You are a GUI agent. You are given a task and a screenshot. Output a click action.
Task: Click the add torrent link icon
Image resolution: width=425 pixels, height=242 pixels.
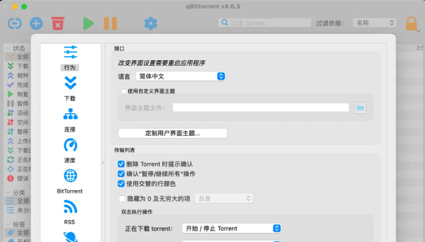click(15, 23)
